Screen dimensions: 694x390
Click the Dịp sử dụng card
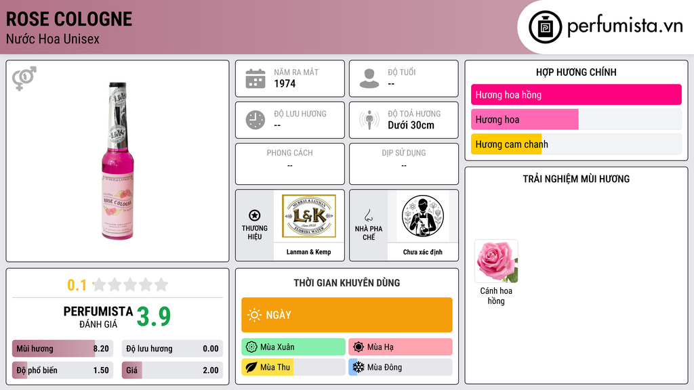coord(404,164)
